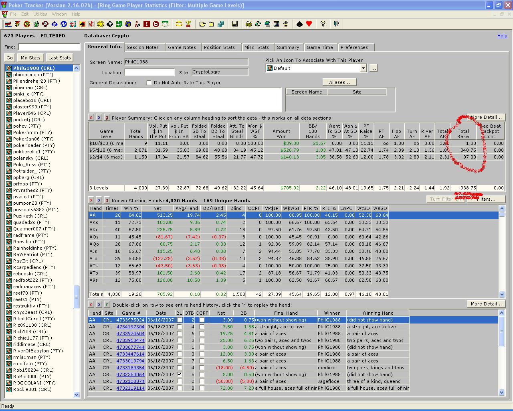Click the blue circle N toolbar icon

[x=64, y=24]
